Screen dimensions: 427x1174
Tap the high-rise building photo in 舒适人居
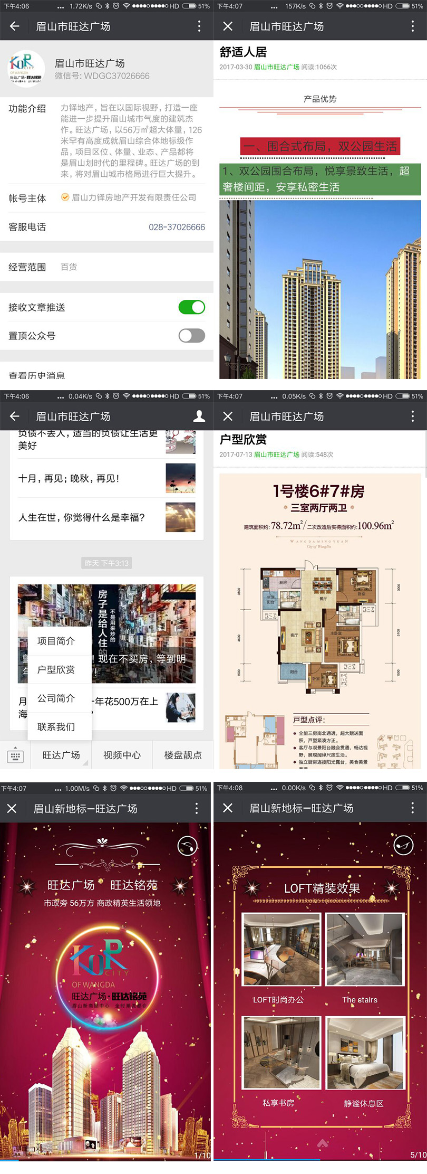[x=320, y=289]
